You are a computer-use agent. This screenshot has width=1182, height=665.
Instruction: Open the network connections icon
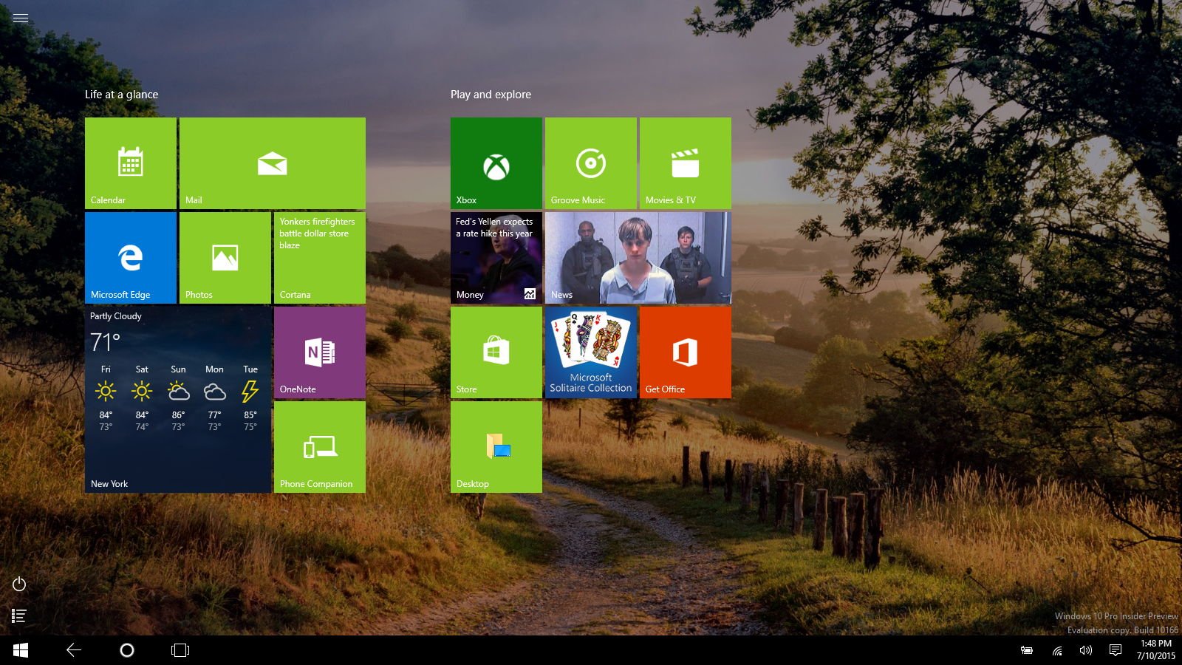click(1057, 650)
